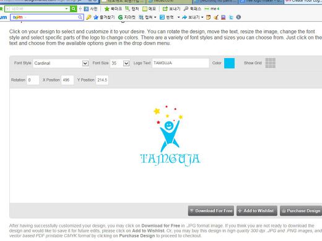
Task: Click the key icon in Daum toolbar
Action: click(x=89, y=17)
